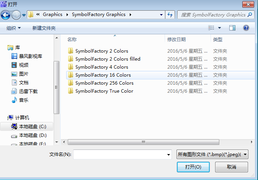
Task: Open the view options dropdown arrow
Action: coord(219,28)
